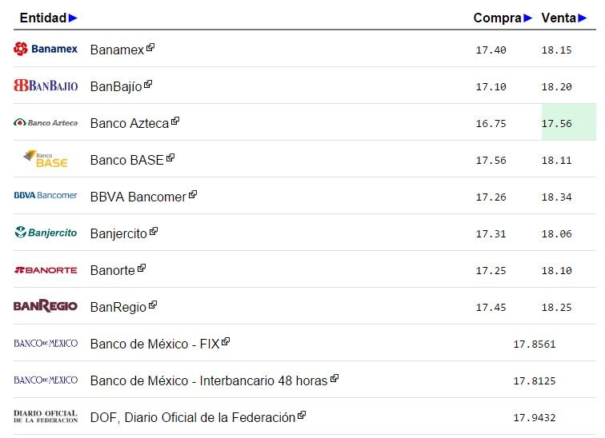The image size is (605, 438).
Task: Click the Banco BASE logo
Action: coord(46,159)
